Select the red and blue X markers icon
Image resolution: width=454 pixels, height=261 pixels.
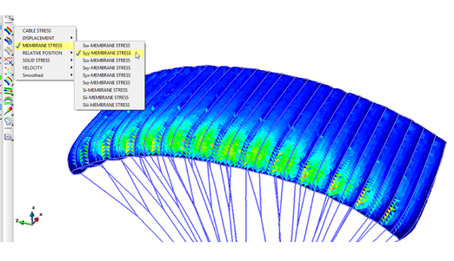(8, 61)
